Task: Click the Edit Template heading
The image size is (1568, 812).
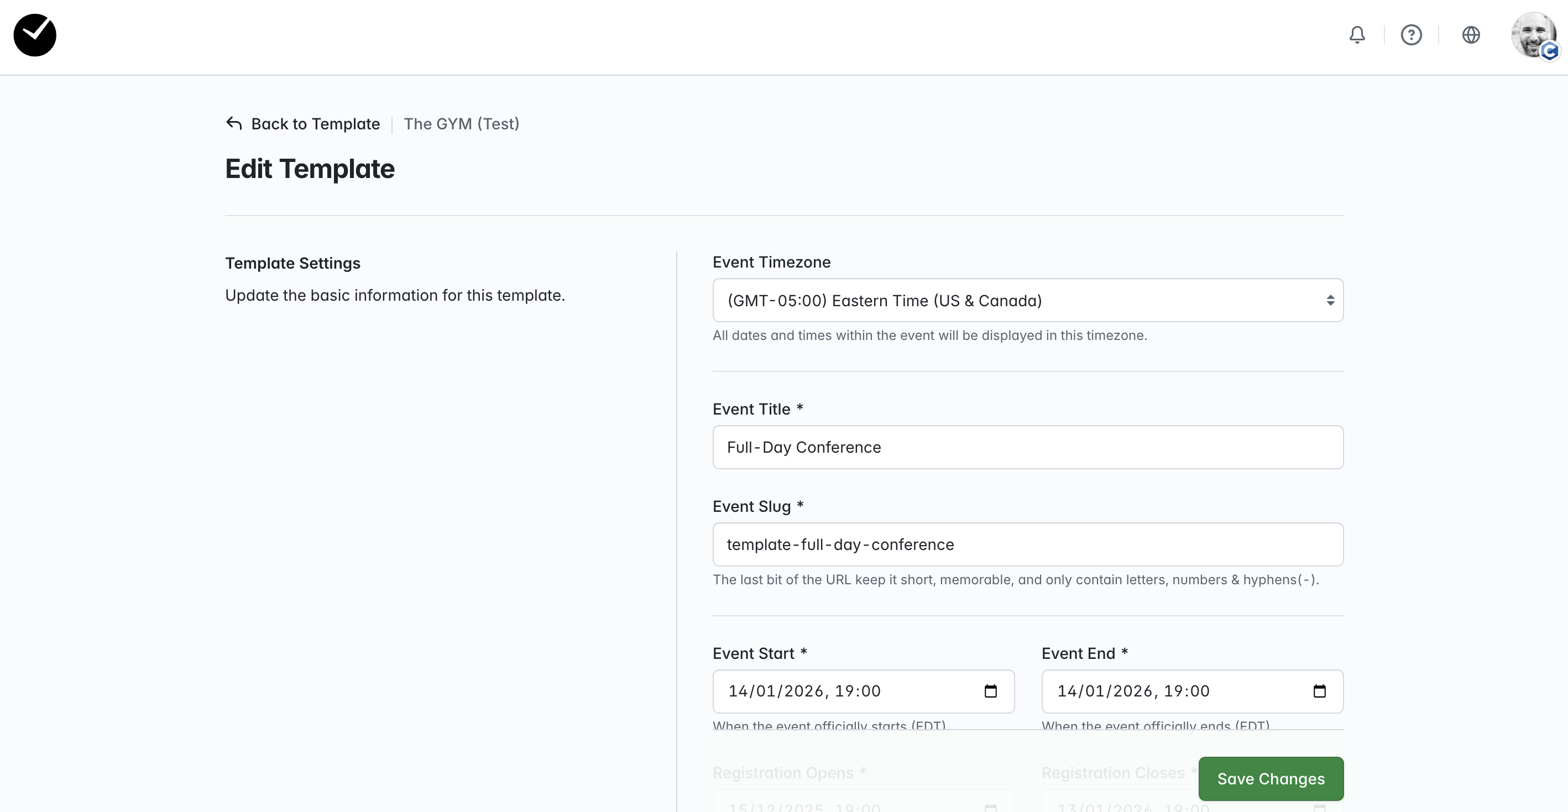Action: click(310, 169)
